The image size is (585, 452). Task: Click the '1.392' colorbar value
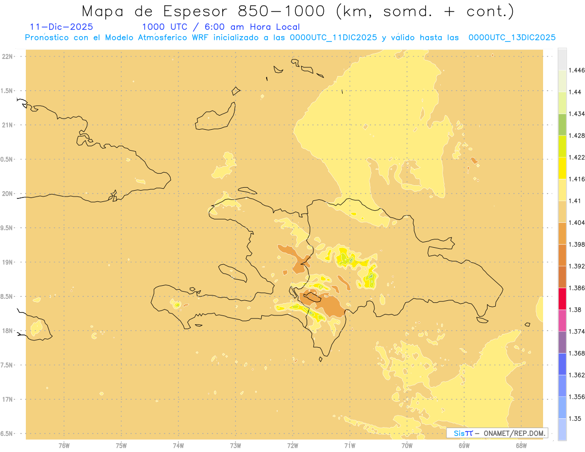pos(577,266)
